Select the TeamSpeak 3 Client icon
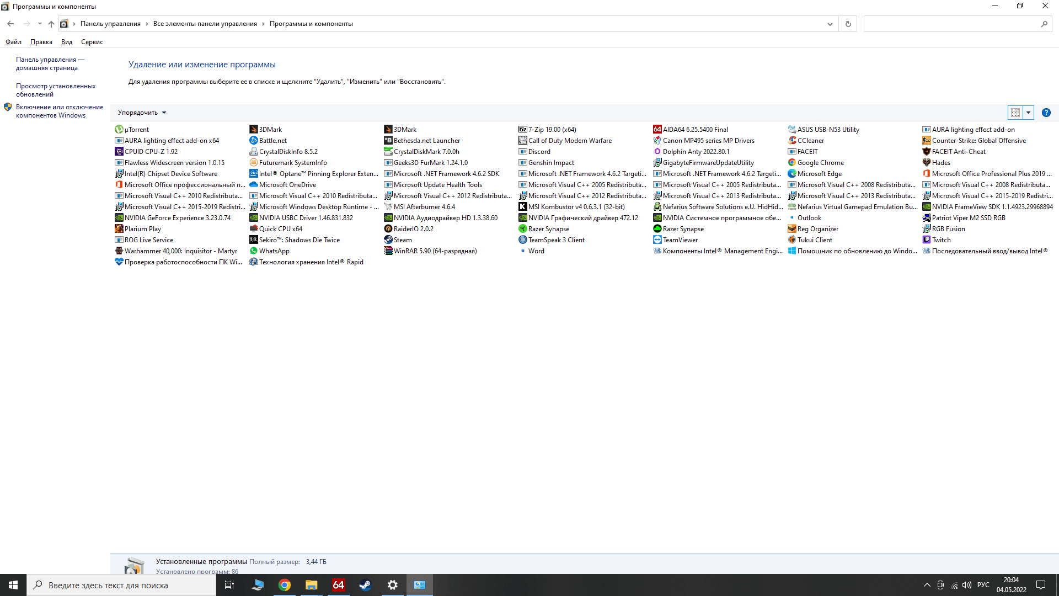The width and height of the screenshot is (1059, 596). 522,240
